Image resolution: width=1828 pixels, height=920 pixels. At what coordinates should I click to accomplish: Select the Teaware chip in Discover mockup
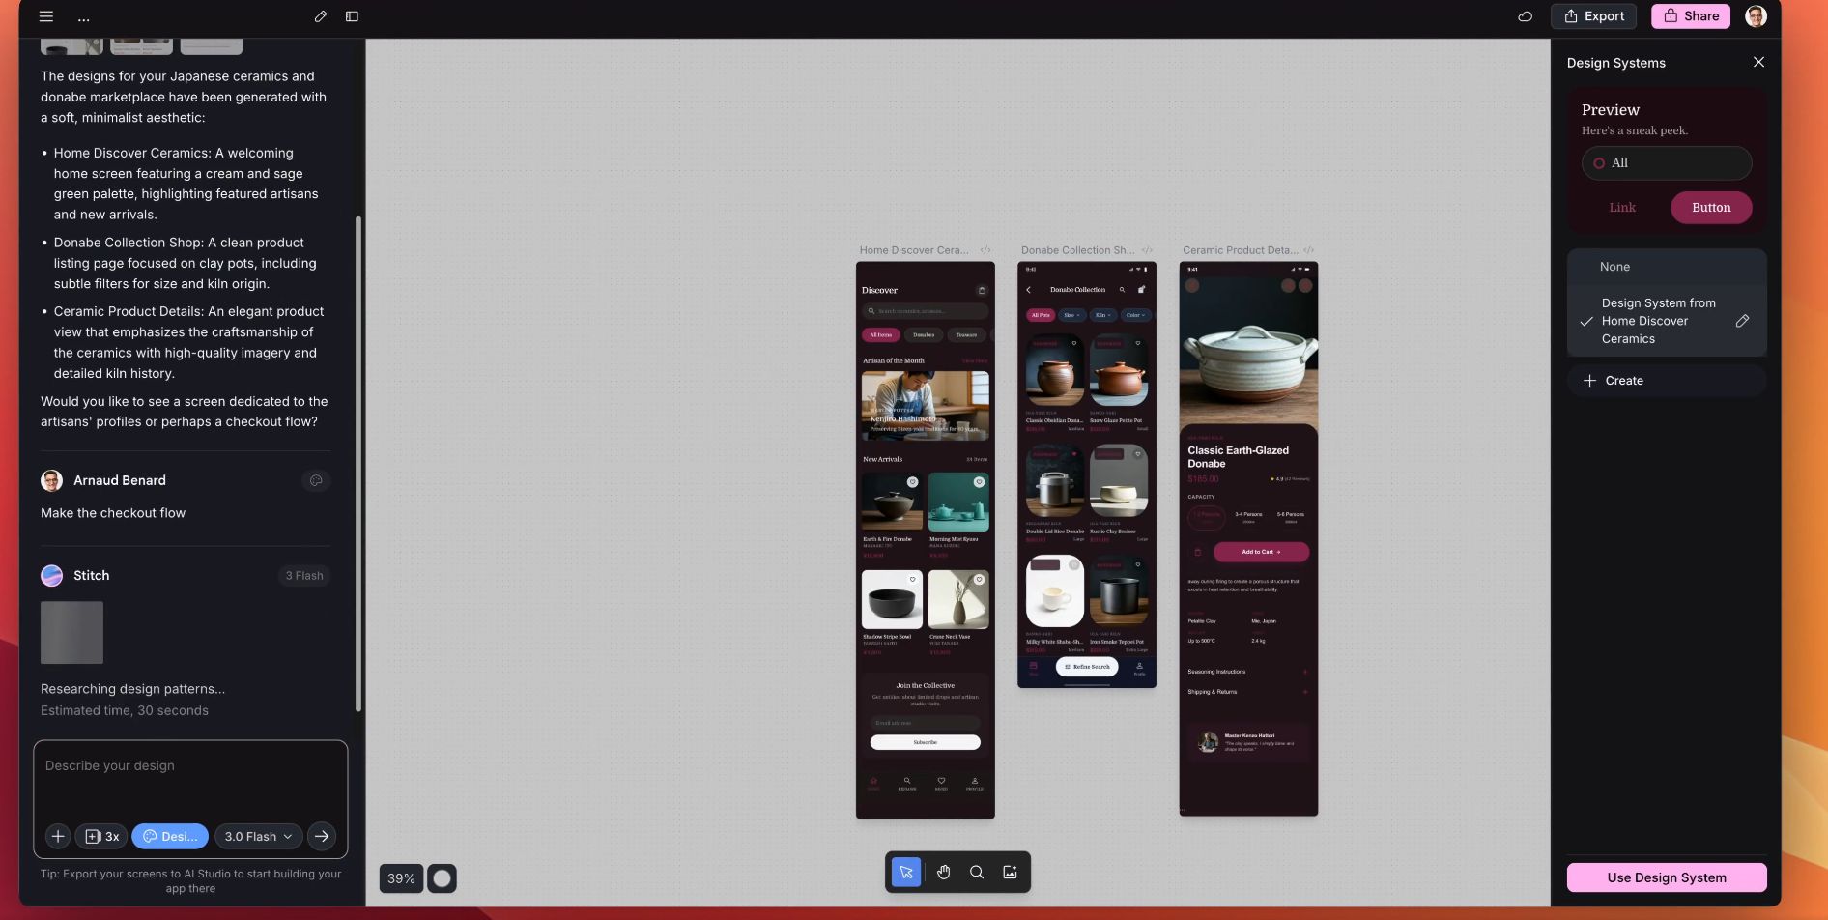(x=966, y=335)
